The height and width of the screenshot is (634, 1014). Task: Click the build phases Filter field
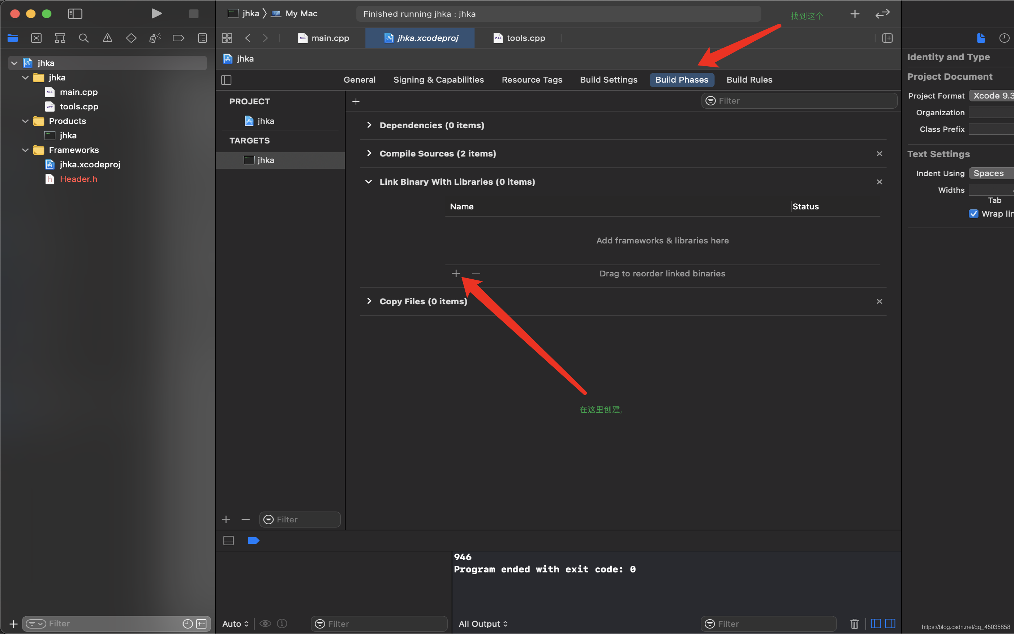799,101
